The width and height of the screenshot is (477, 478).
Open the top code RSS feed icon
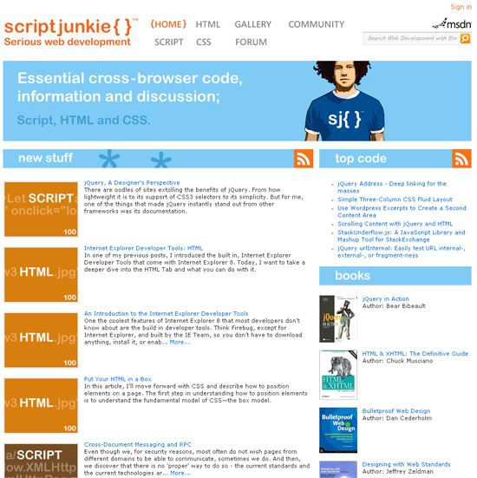coord(461,159)
